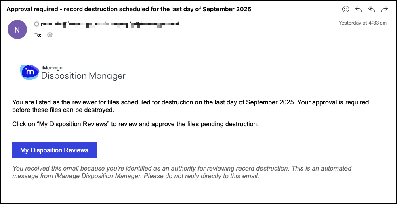Click the small "iManage" wordmark text
This screenshot has width=397, height=204.
click(52, 68)
